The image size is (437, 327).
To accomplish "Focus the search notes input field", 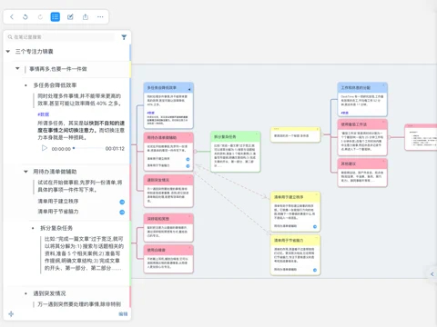I will (61, 37).
